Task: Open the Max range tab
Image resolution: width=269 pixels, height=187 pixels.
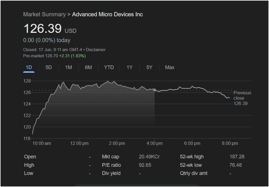Action: point(170,67)
